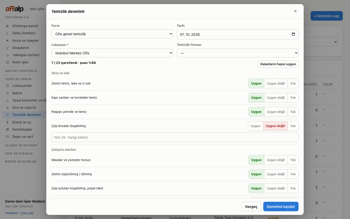
Task: Click the Tarih date field
Action: click(238, 34)
